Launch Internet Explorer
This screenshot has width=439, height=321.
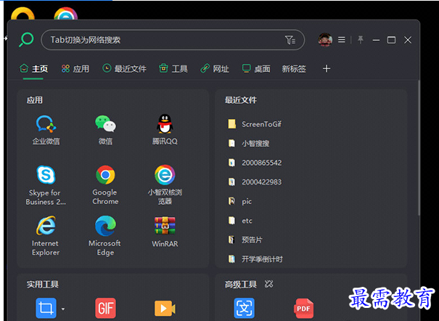click(46, 236)
